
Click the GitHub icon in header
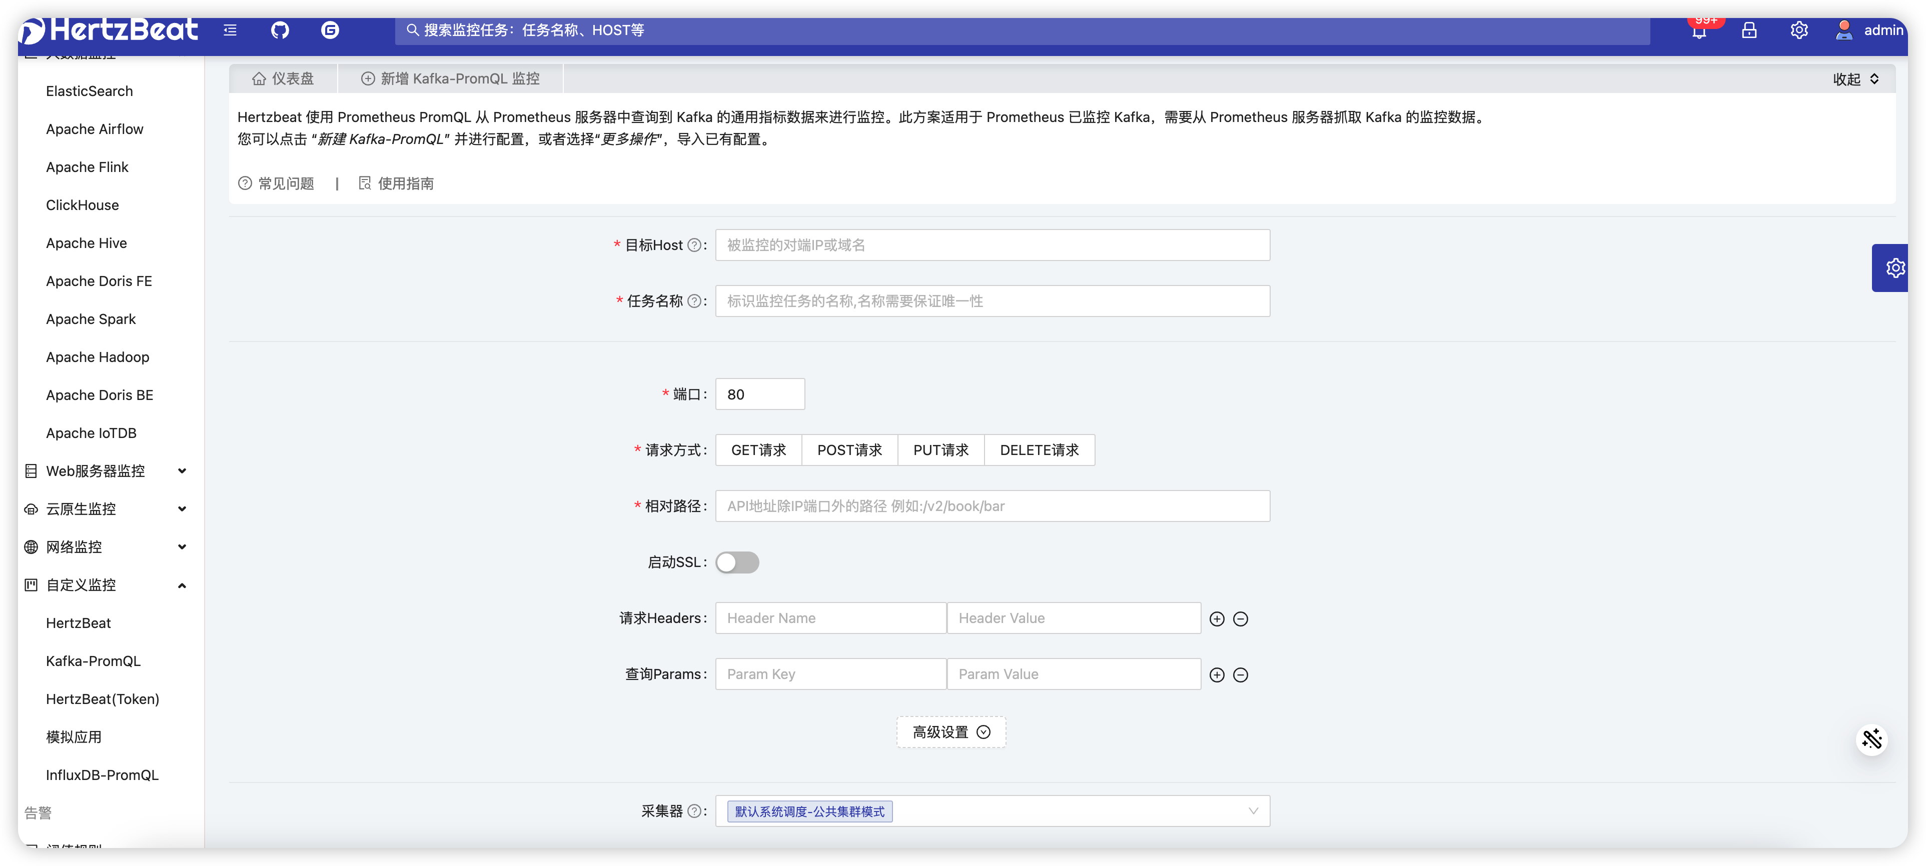pos(280,30)
